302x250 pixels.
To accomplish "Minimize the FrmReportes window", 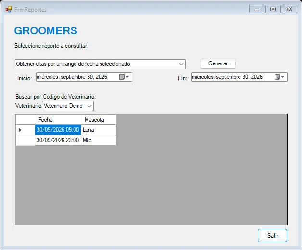I will coord(256,9).
